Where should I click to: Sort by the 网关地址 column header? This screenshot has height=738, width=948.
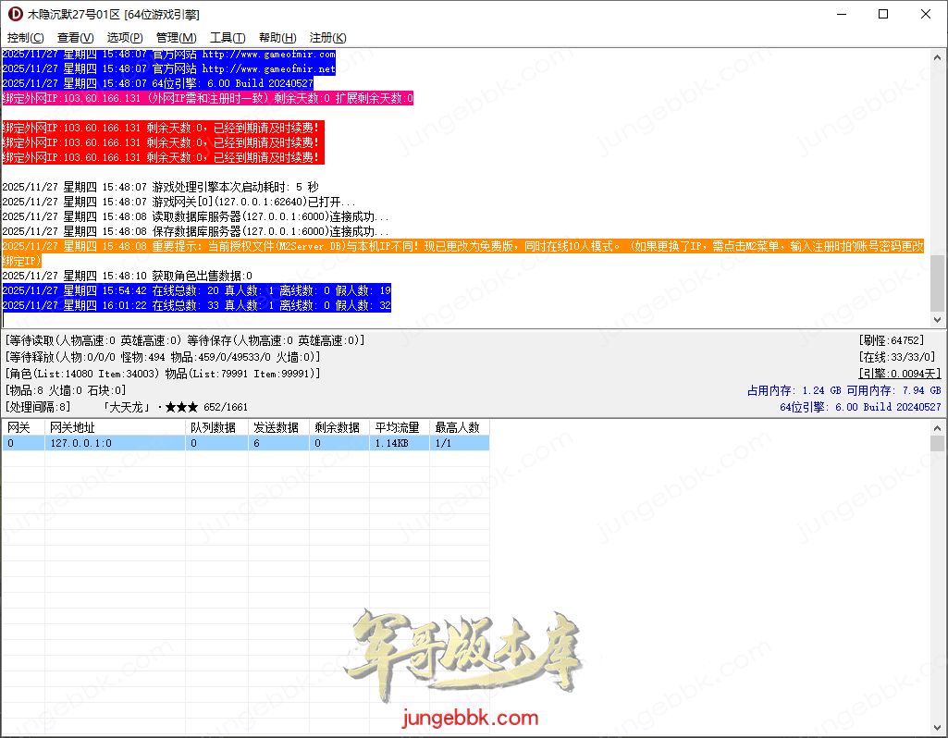click(x=115, y=428)
